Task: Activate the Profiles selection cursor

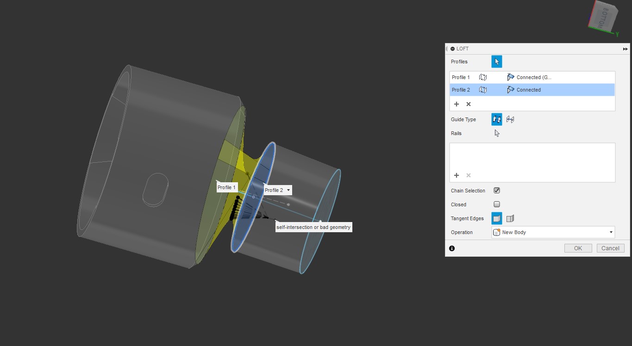Action: 497,62
